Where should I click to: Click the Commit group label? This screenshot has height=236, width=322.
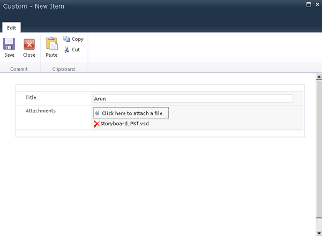19,69
